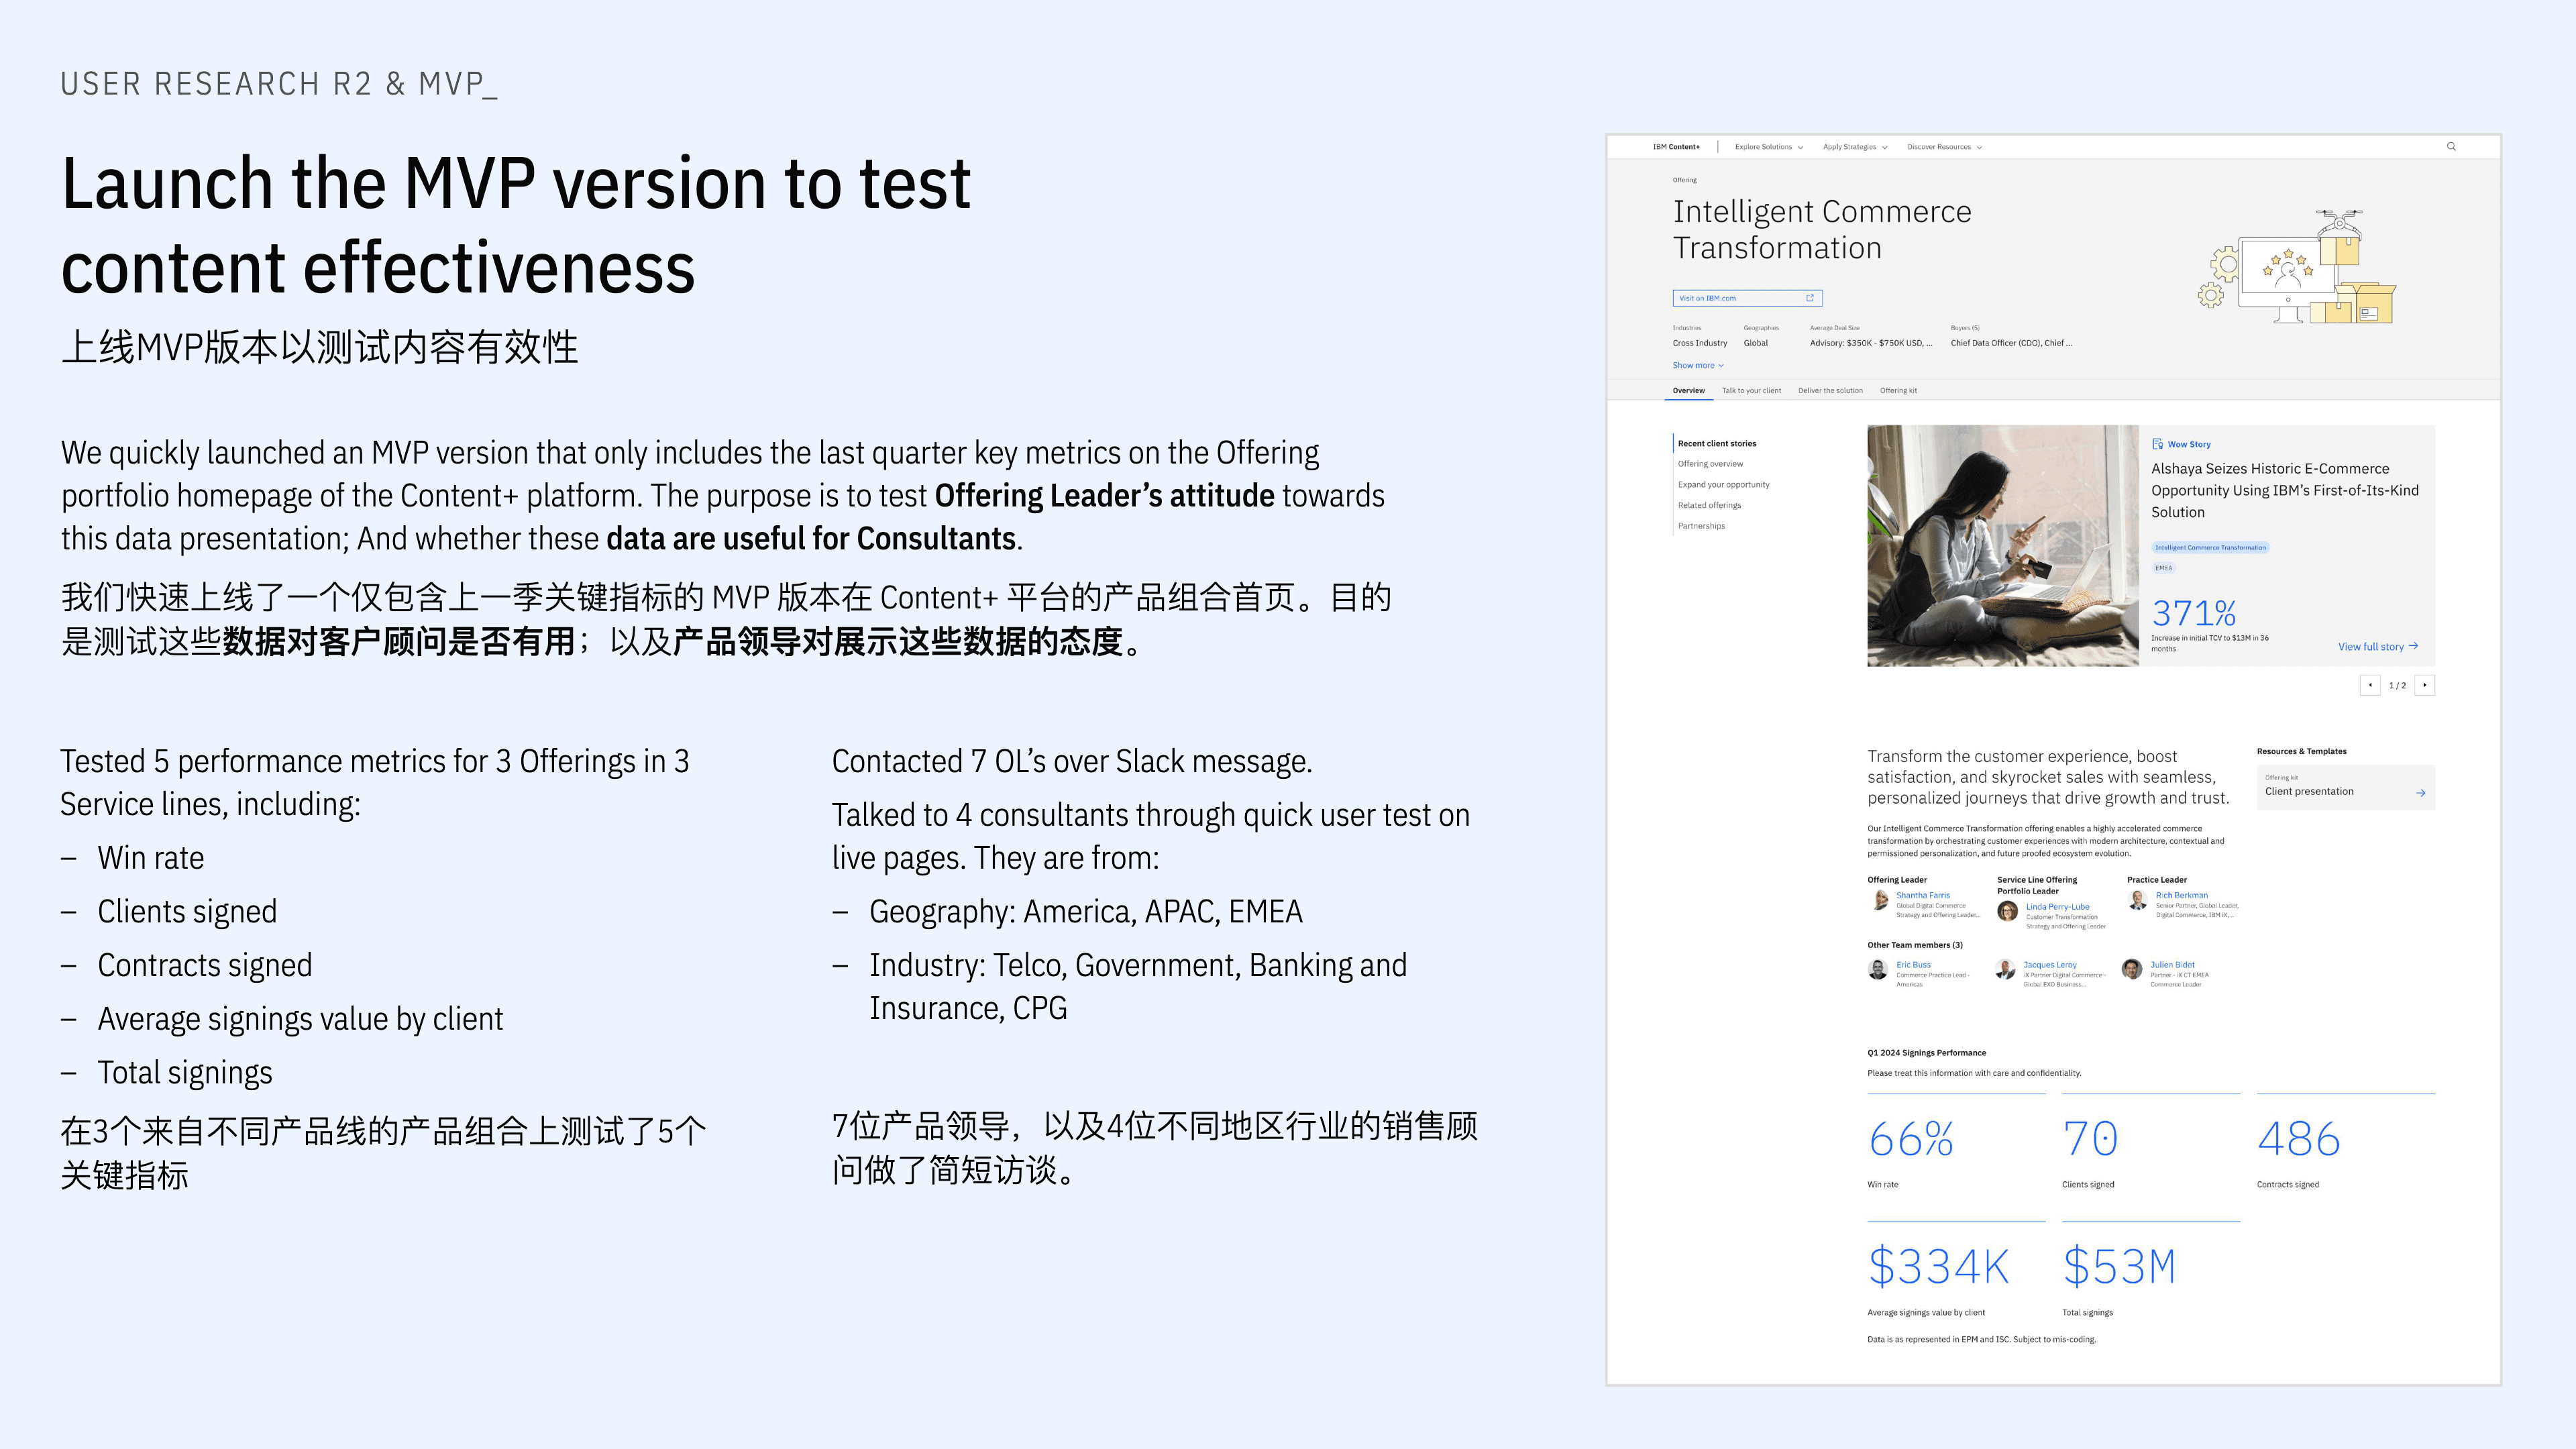Viewport: 2576px width, 1449px height.
Task: Select Expand your opportunity in side navigation
Action: pos(1723,485)
